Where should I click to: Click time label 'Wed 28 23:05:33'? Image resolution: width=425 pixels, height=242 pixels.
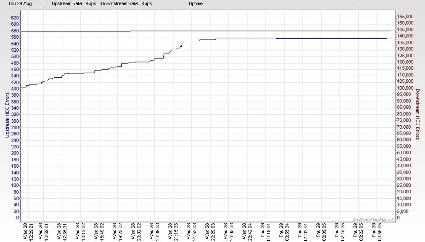click(x=229, y=231)
